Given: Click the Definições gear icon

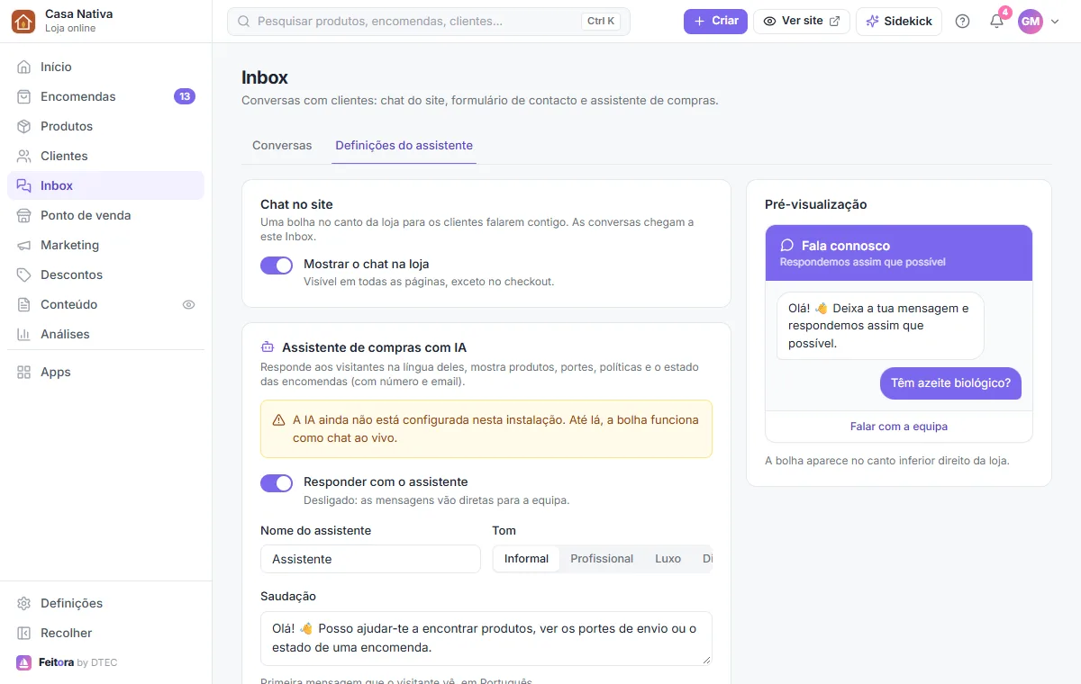Looking at the screenshot, I should 24,603.
